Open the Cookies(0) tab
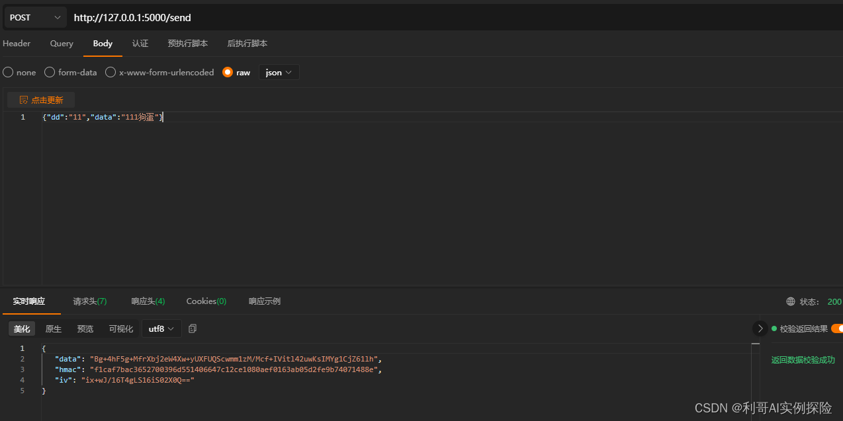 [x=206, y=301]
